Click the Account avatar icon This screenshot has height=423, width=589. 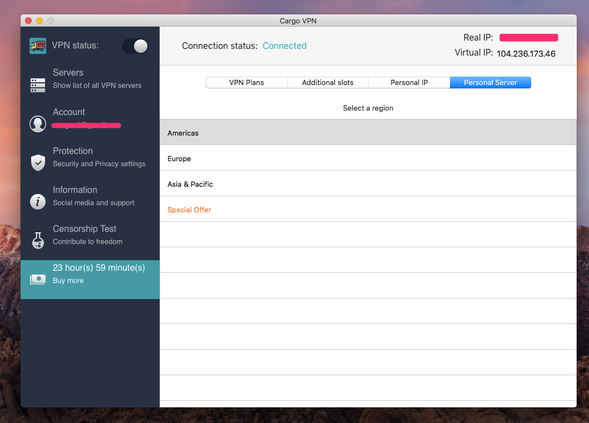38,124
